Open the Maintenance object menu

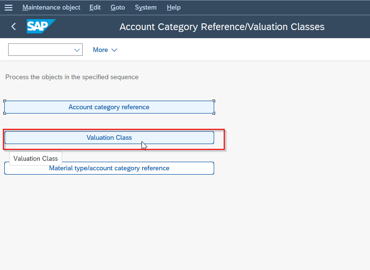(x=51, y=8)
